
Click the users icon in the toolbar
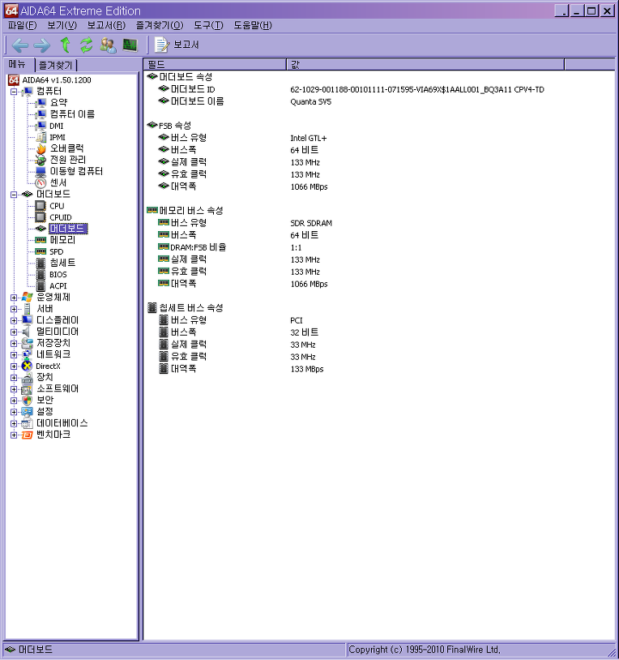(x=108, y=45)
